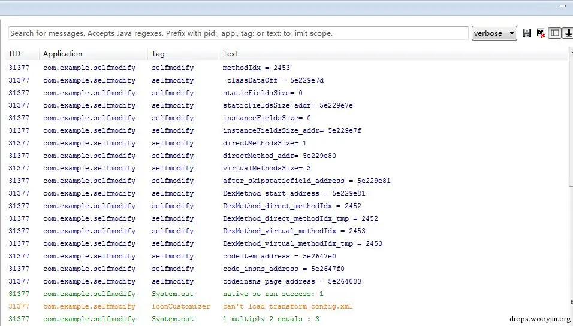Clear the LogCat log
This screenshot has width=573, height=326.
[541, 33]
